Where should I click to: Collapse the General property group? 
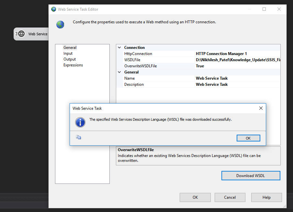point(119,72)
